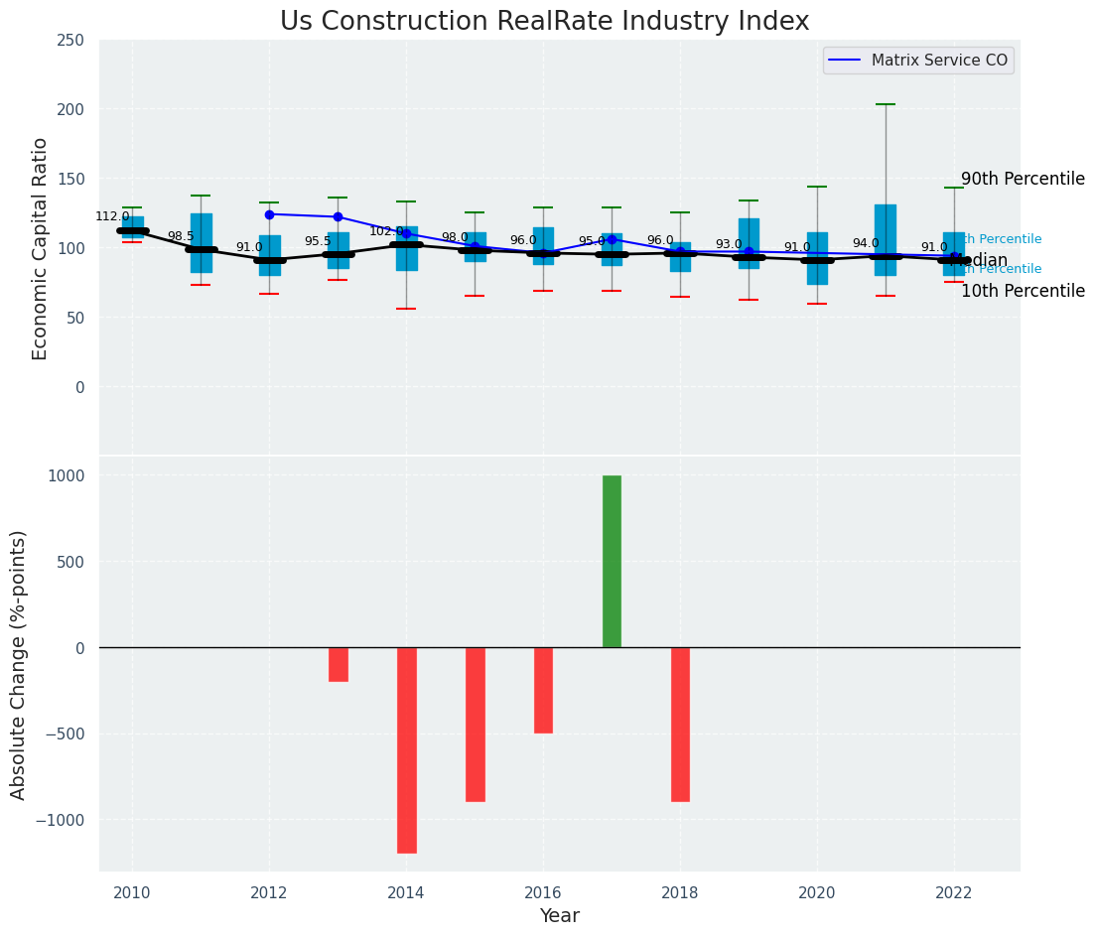
Task: Click the red 2015 absolute change bar
Action: coord(475,724)
